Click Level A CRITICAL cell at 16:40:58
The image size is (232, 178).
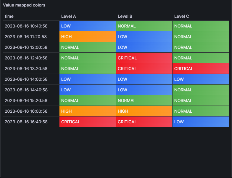(87, 122)
